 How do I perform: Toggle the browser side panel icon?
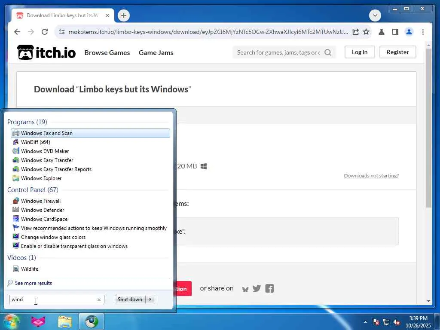pos(395,32)
